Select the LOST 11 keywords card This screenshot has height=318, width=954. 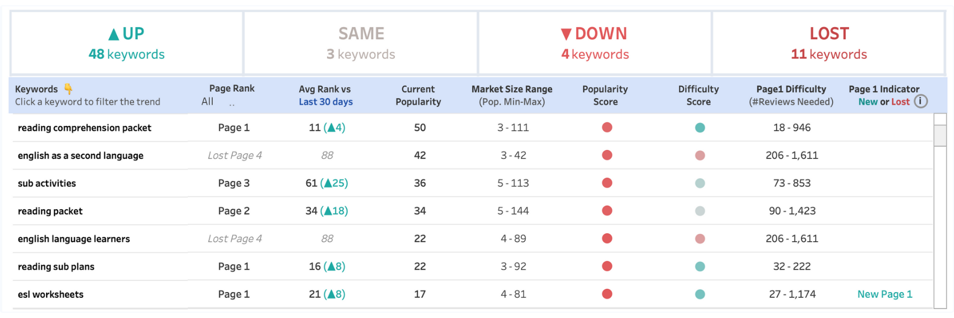pos(828,42)
